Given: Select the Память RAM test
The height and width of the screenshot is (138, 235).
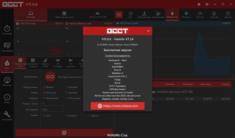Looking at the screenshot, I should pyautogui.click(x=45, y=63).
